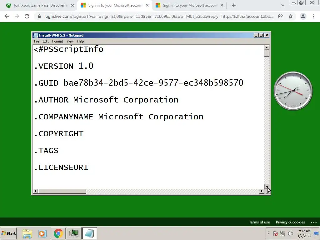Click the <#PSScriptInfo line
The image size is (320, 240).
69,49
